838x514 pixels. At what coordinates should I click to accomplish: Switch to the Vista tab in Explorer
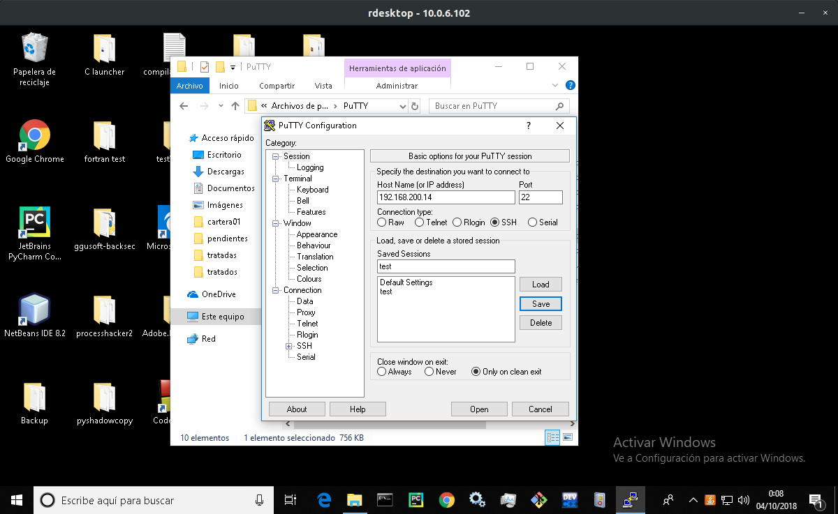323,85
